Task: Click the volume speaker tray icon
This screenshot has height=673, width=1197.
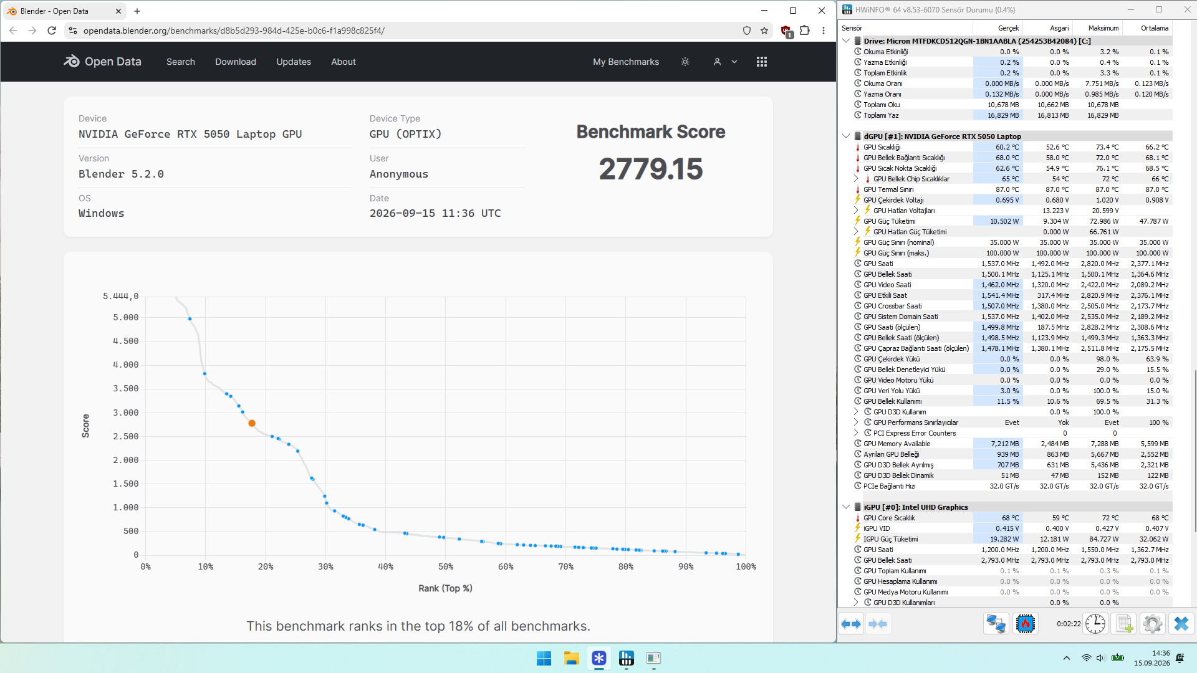Action: point(1100,658)
